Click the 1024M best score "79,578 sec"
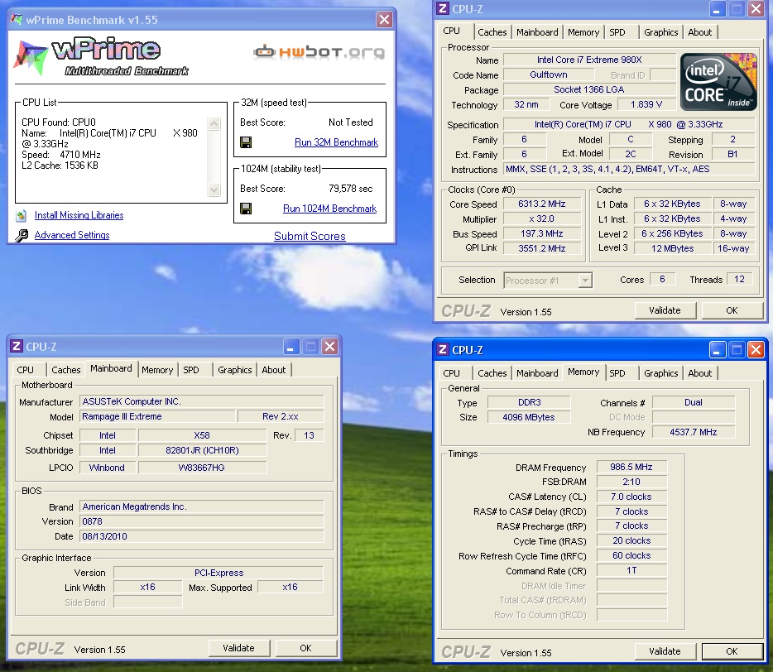This screenshot has width=773, height=672. (x=351, y=189)
